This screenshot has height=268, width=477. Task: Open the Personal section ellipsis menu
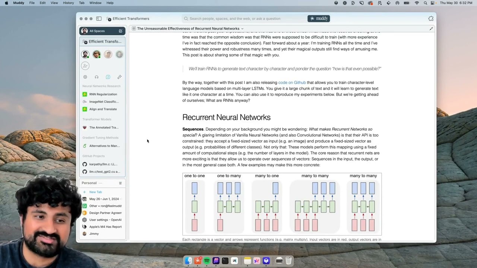click(100, 183)
